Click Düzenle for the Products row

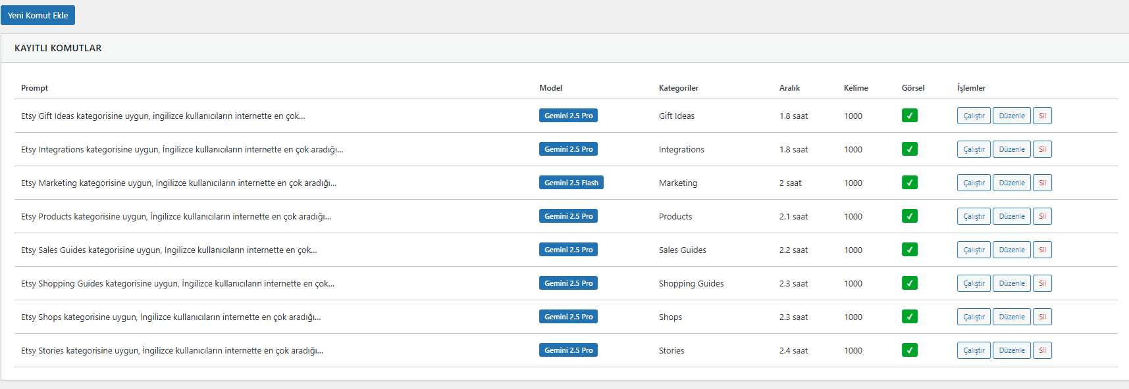tap(1012, 216)
